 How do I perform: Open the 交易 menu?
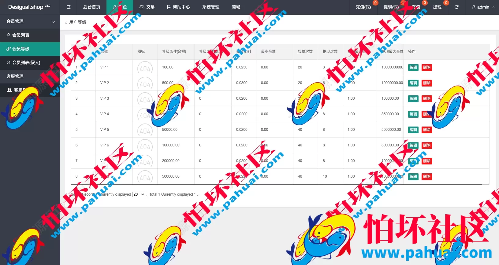[147, 7]
